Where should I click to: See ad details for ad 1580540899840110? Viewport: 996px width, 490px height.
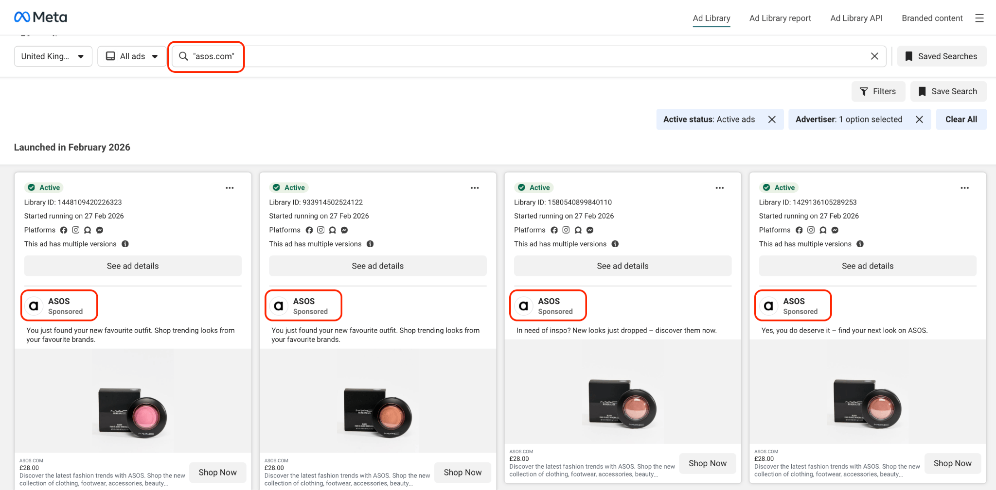(x=623, y=266)
